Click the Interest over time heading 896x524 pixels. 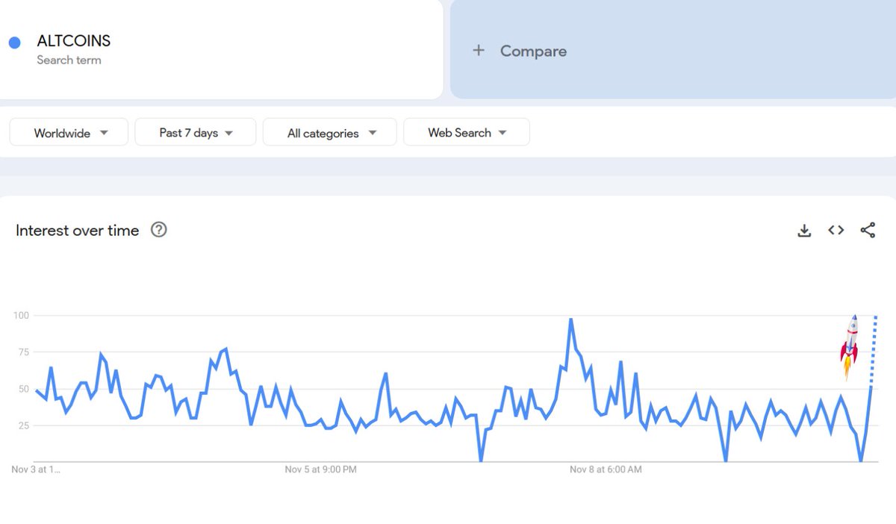[x=77, y=231]
